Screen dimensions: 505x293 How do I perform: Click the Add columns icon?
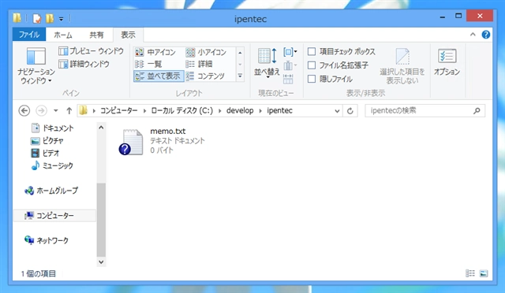pos(290,66)
